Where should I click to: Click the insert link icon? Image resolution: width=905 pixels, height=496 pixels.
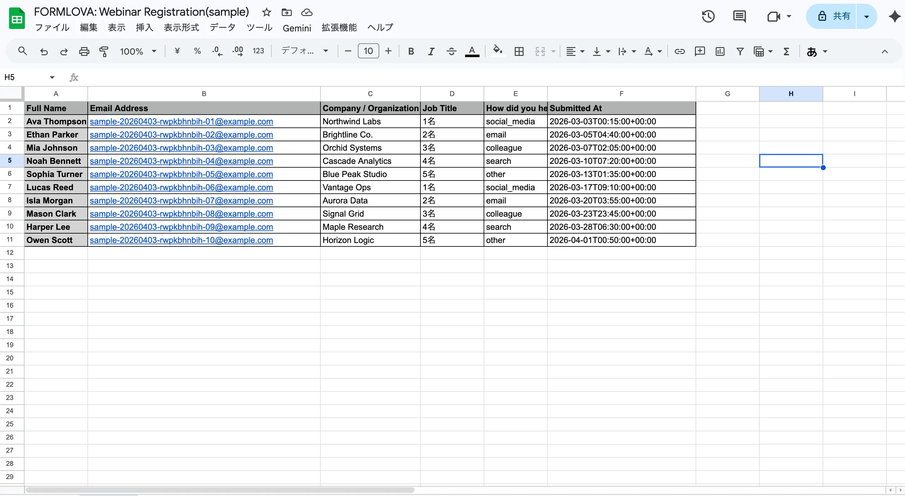(680, 51)
